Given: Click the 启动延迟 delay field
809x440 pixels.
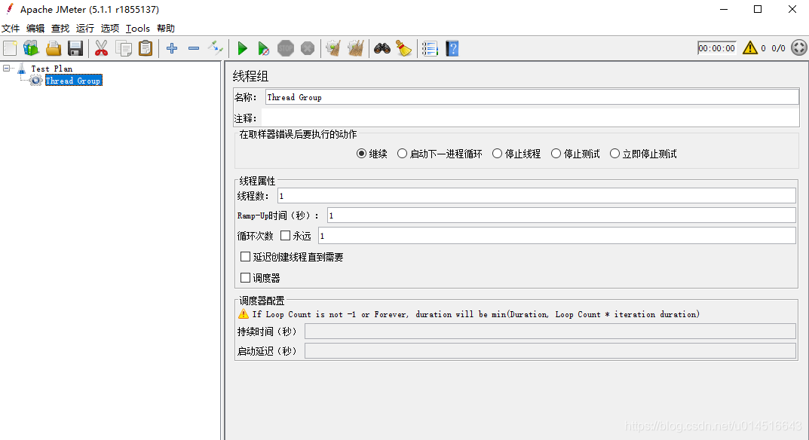Looking at the screenshot, I should pyautogui.click(x=550, y=351).
